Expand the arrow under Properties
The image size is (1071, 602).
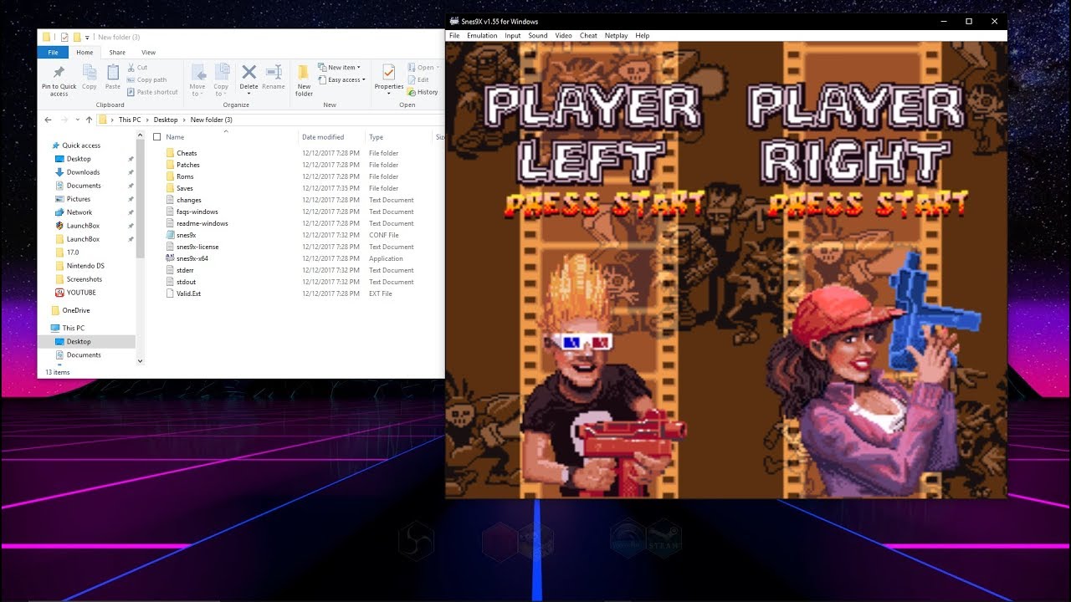click(x=389, y=94)
